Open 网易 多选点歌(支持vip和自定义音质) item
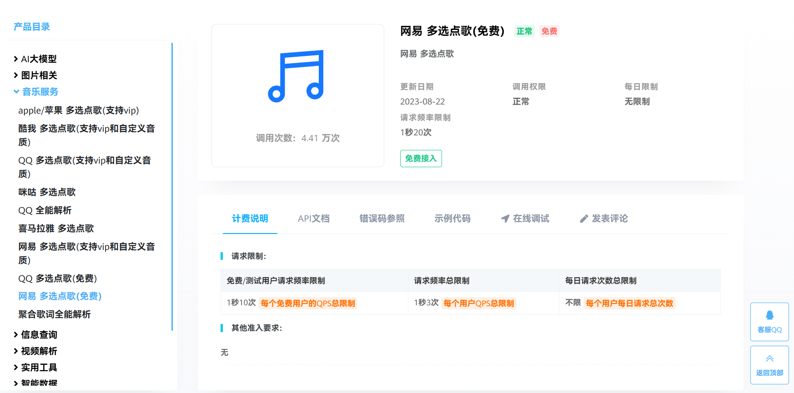Image resolution: width=794 pixels, height=393 pixels. pos(86,254)
